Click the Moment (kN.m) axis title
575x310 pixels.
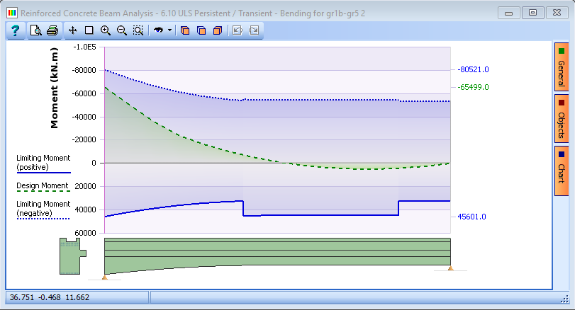point(55,88)
